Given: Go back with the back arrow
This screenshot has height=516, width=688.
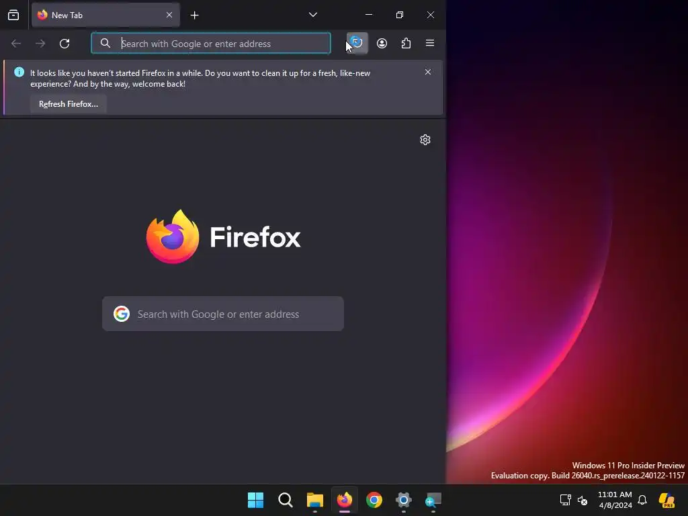Looking at the screenshot, I should (16, 44).
